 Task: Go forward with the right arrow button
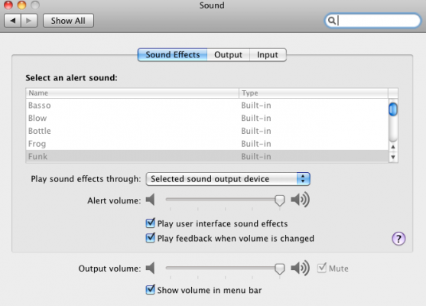coord(29,21)
